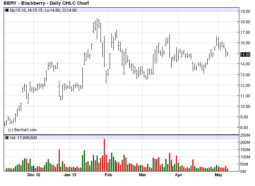The height and width of the screenshot is (186, 255).
Task: Click the '8.00' price axis label
Action: pos(244,128)
